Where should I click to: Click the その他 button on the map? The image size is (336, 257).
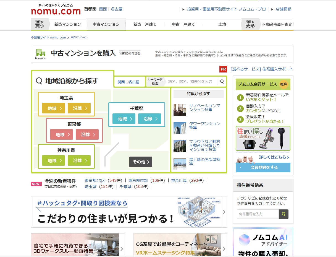(x=141, y=162)
